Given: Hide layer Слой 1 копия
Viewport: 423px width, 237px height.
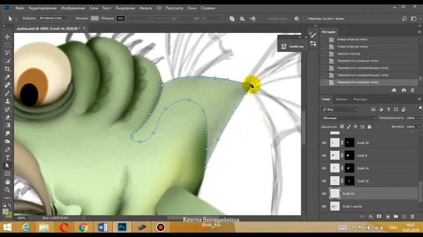Looking at the screenshot, I should click(325, 206).
